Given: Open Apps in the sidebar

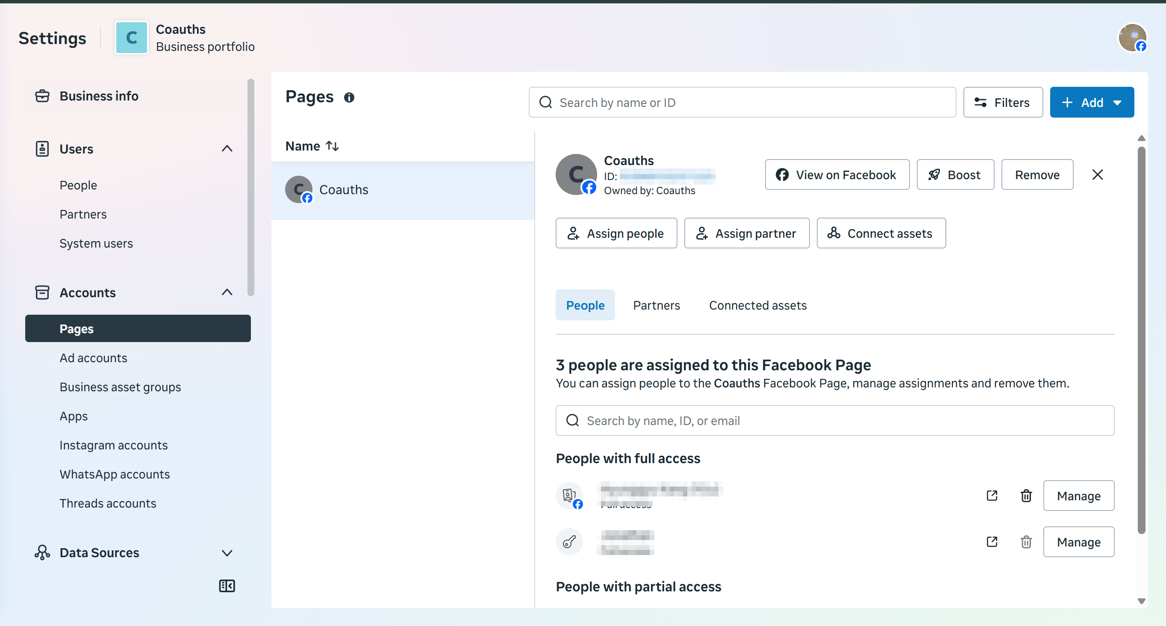Looking at the screenshot, I should pos(74,416).
